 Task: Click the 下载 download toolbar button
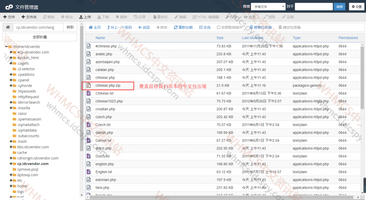pyautogui.click(x=103, y=17)
